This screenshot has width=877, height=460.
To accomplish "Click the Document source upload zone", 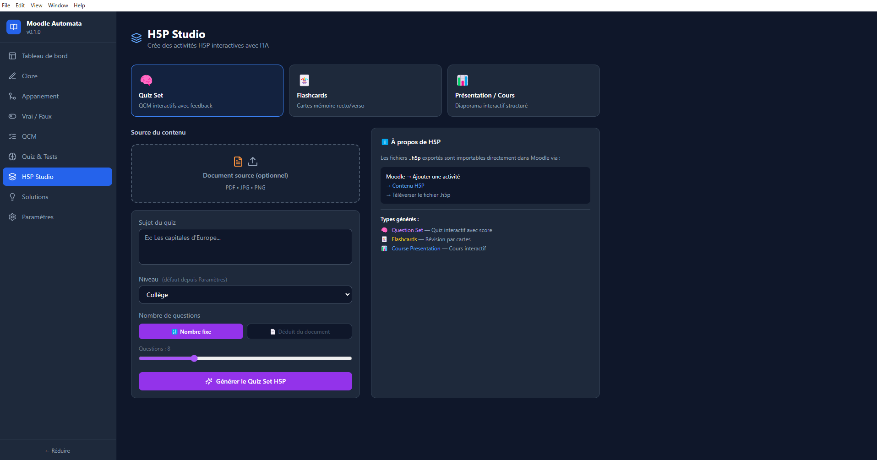I will [245, 173].
